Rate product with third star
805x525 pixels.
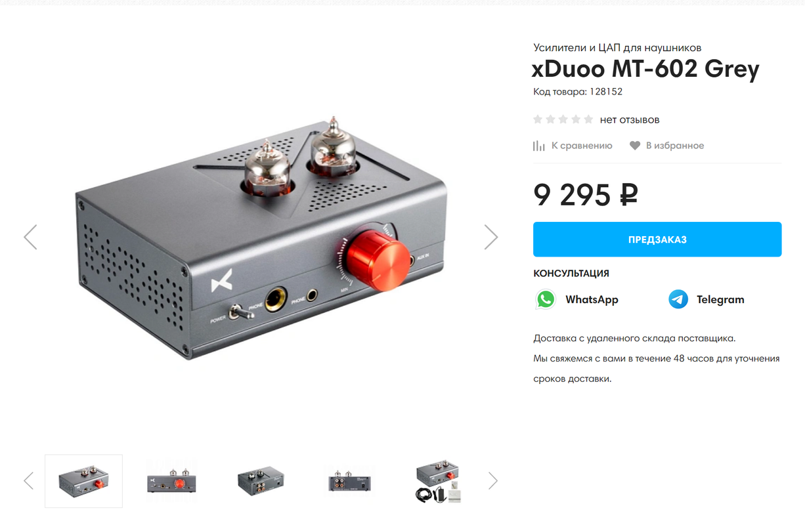(x=563, y=119)
